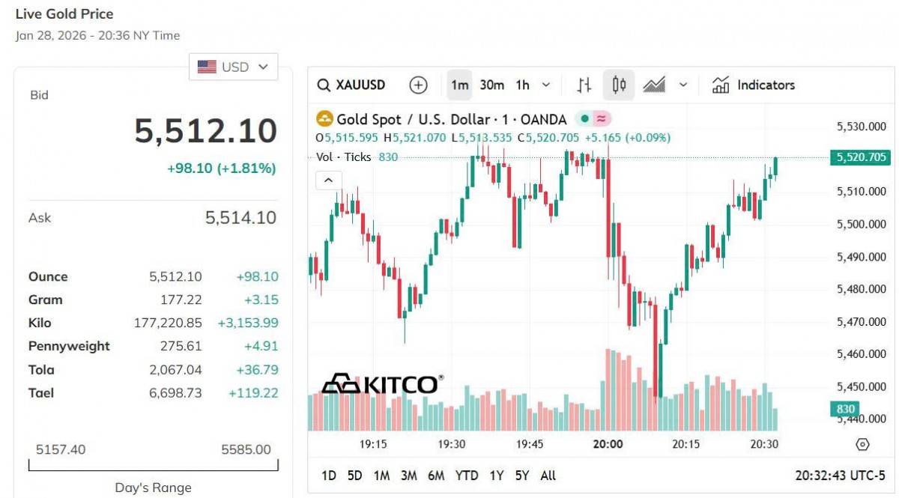This screenshot has height=498, width=899.
Task: Click the chart settings hexagon icon
Action: [x=862, y=445]
